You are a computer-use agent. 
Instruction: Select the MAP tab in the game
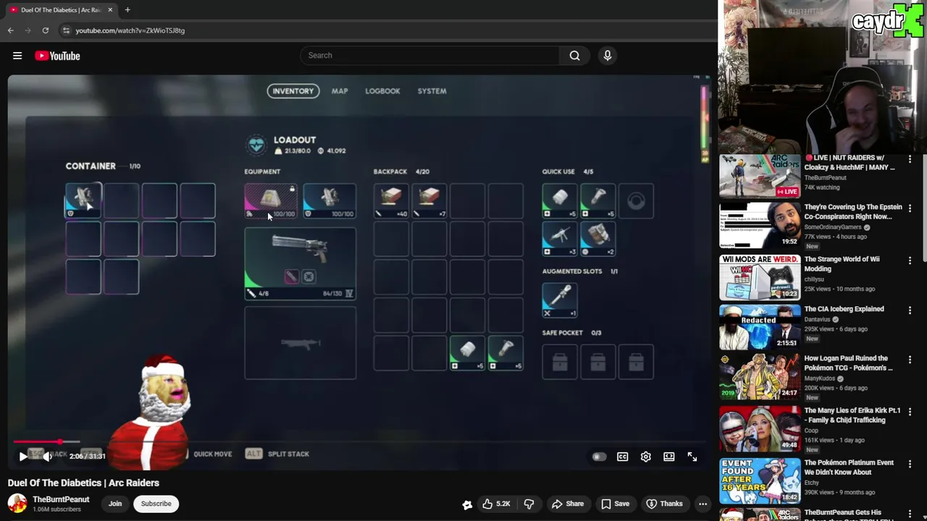point(340,91)
